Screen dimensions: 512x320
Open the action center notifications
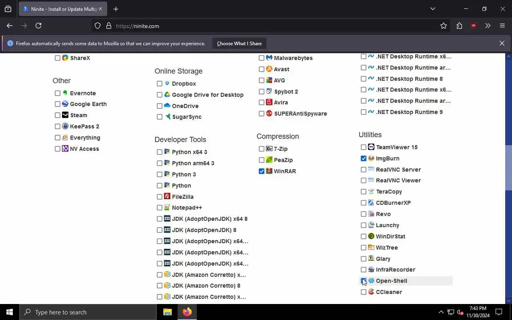coord(499,312)
